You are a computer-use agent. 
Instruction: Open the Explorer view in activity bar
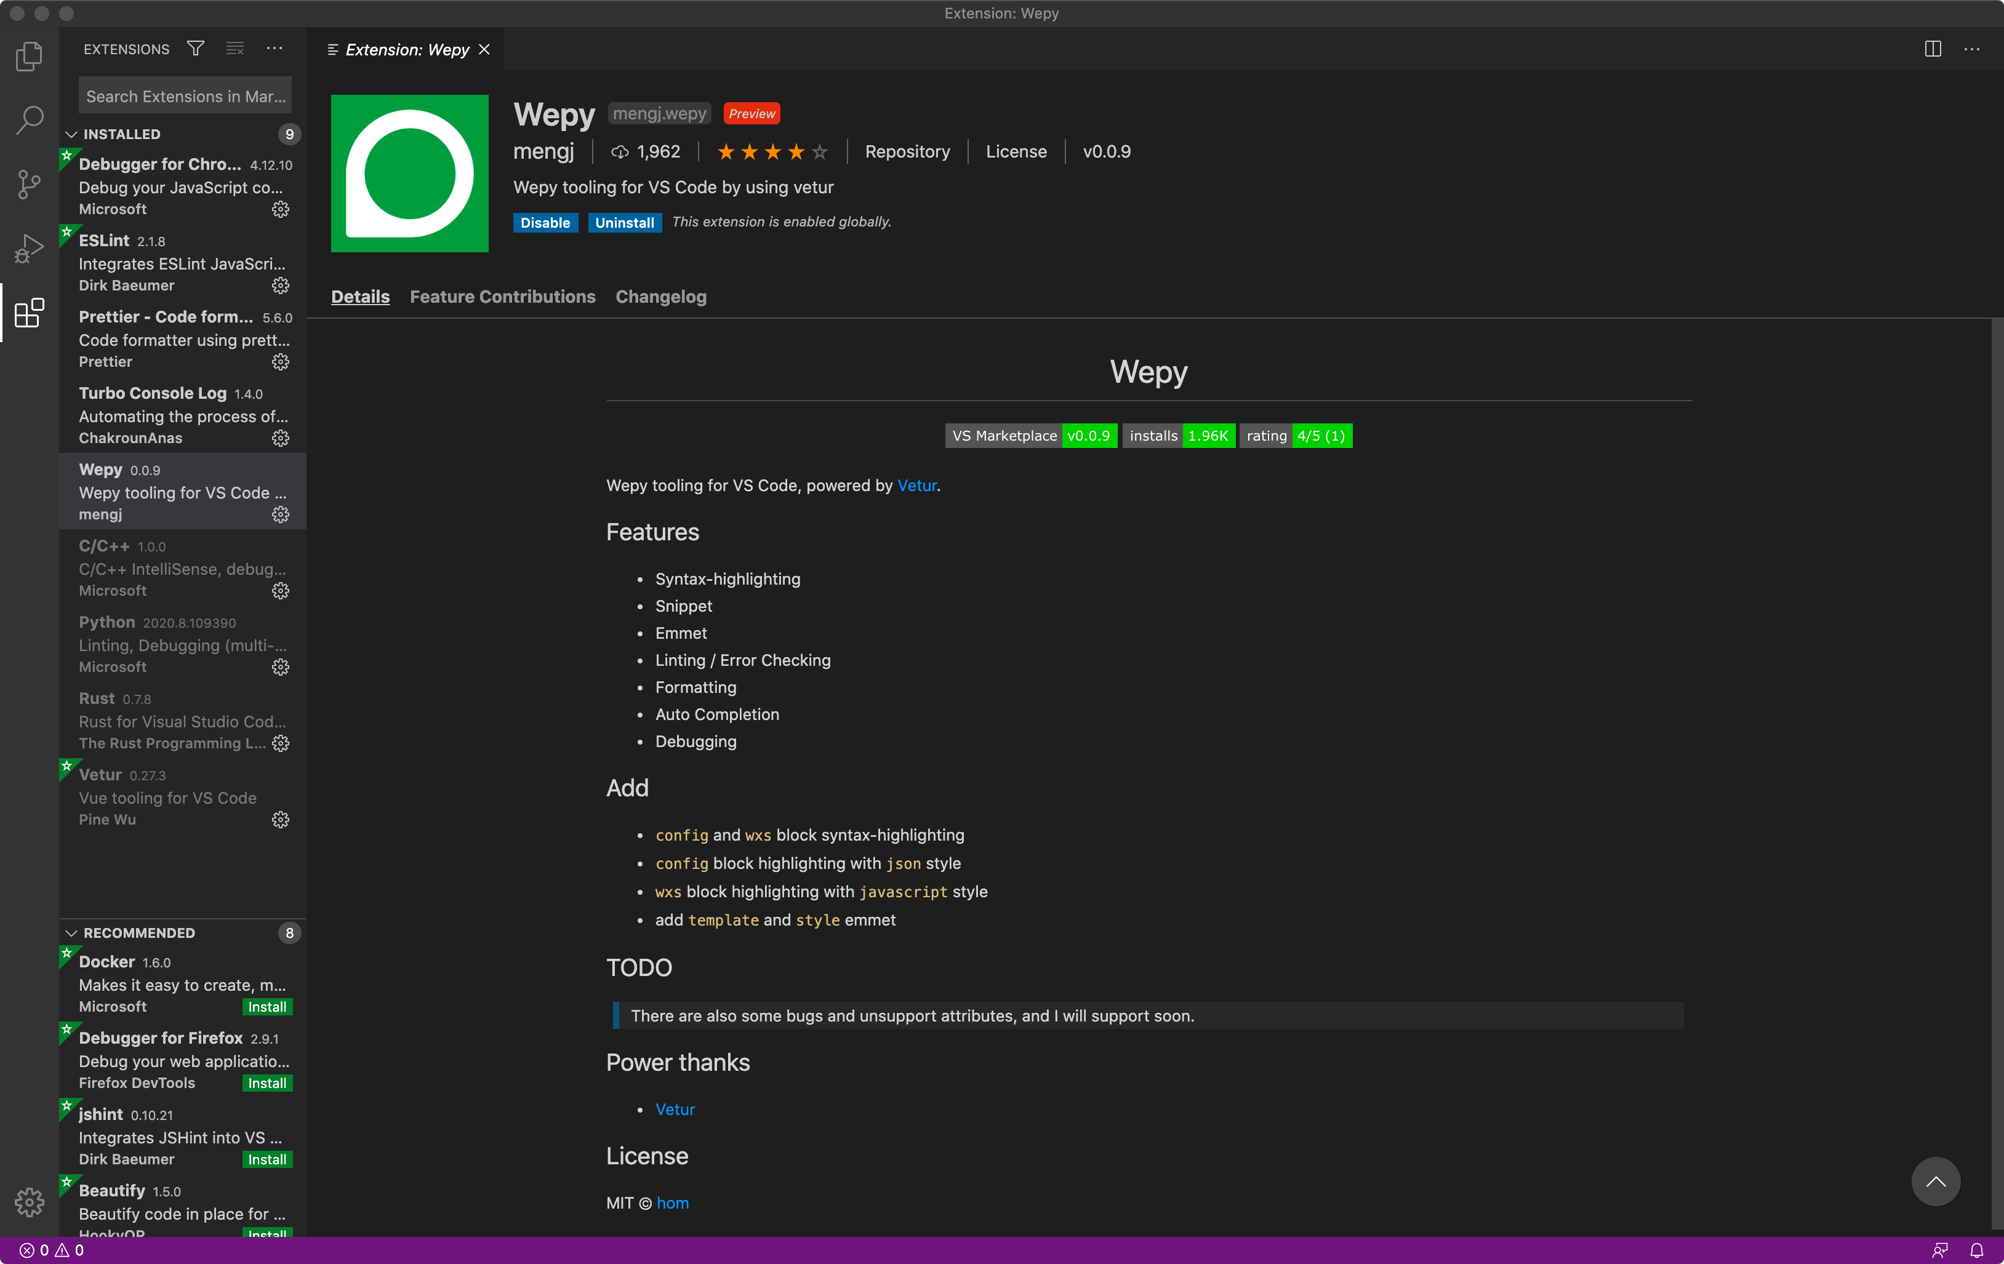coord(29,57)
